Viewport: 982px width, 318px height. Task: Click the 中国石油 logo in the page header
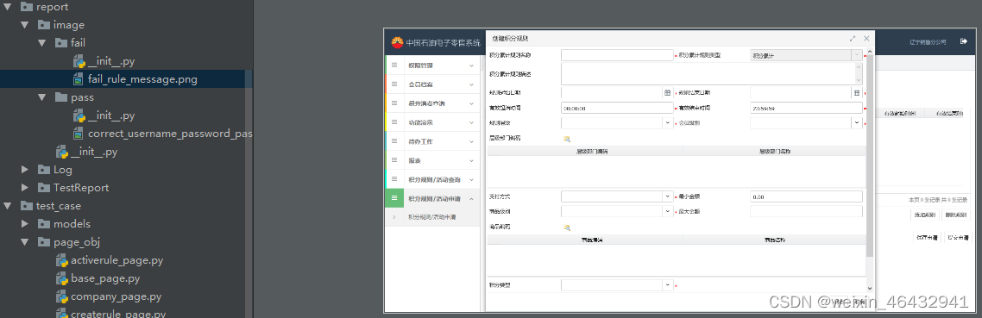[397, 42]
